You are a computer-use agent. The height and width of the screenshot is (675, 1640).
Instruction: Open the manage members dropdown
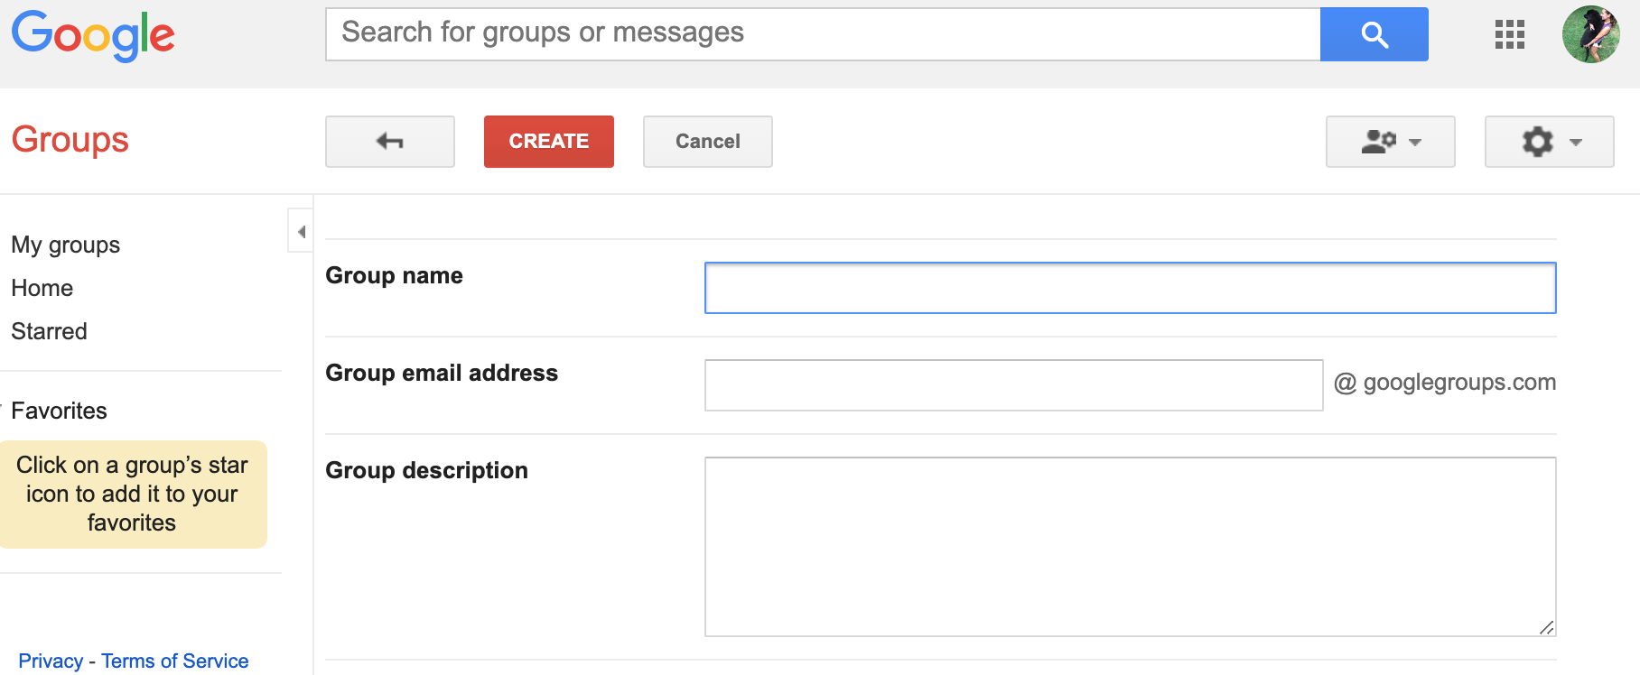point(1390,142)
